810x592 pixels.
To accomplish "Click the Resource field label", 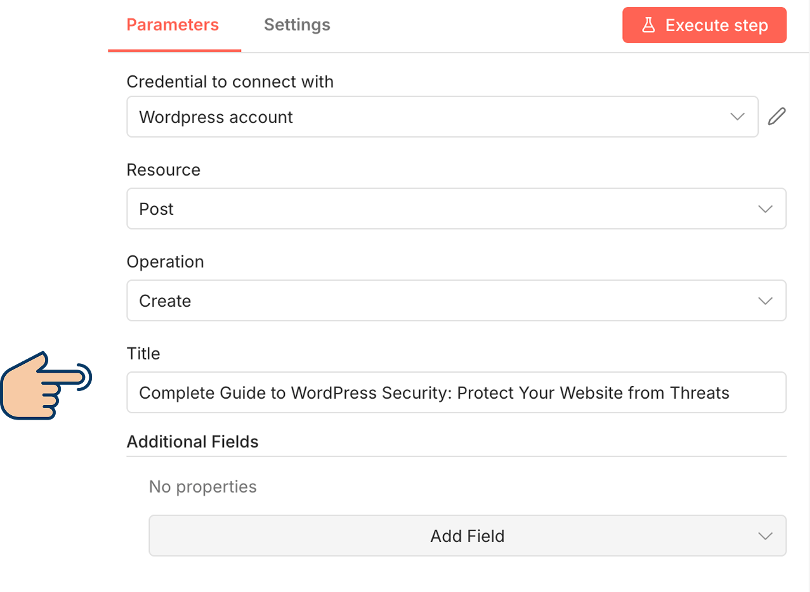I will (163, 170).
